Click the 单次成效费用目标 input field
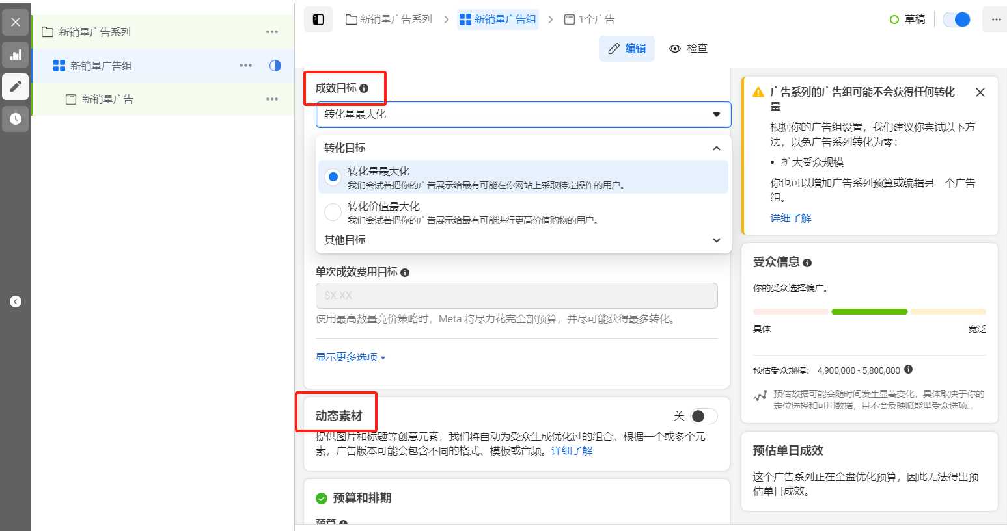The height and width of the screenshot is (531, 1007). [517, 296]
